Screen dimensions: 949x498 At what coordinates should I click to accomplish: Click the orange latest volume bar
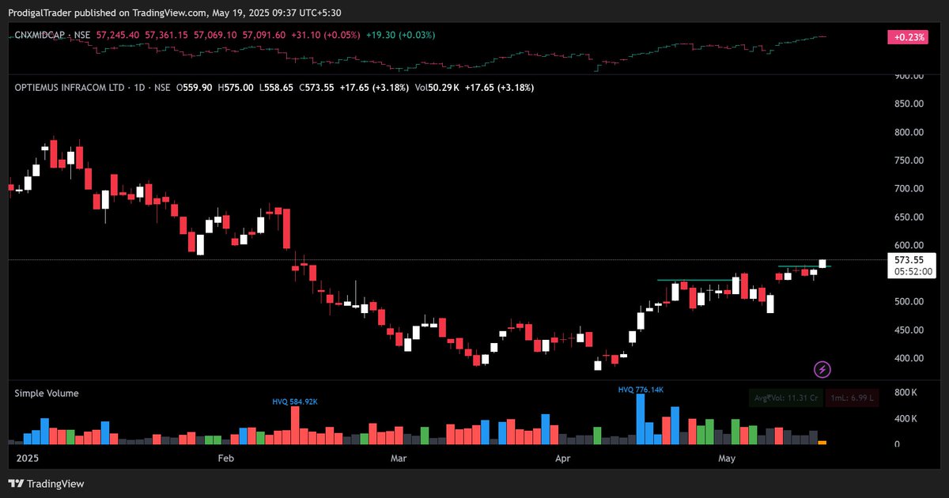point(822,442)
